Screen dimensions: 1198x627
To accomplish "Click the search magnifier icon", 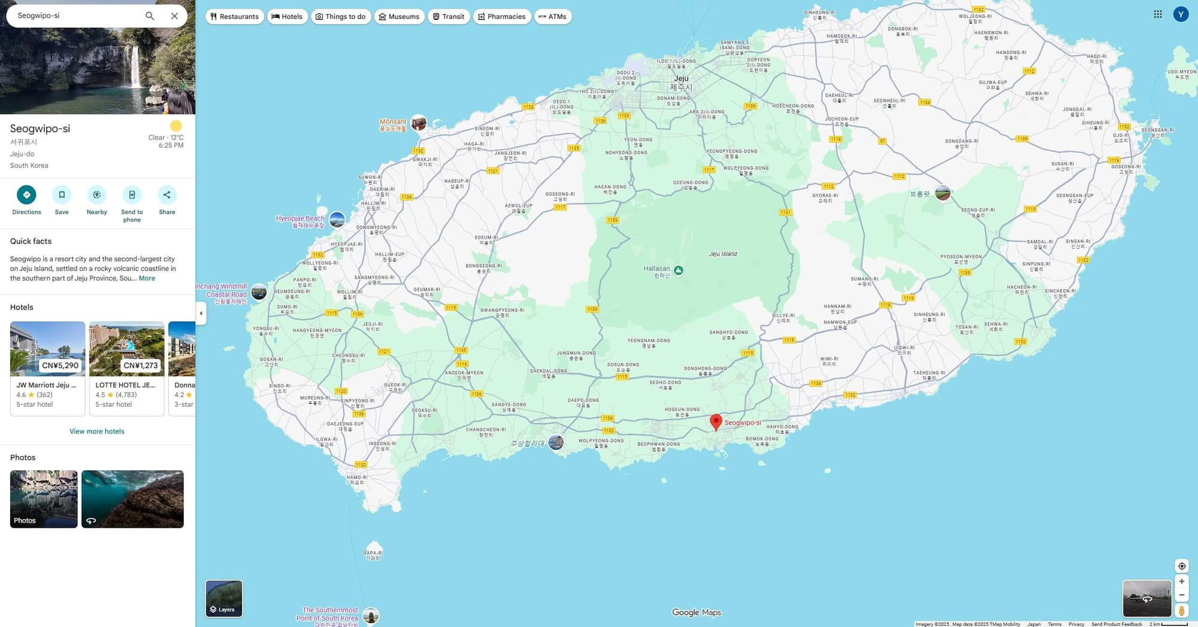I will tap(150, 16).
